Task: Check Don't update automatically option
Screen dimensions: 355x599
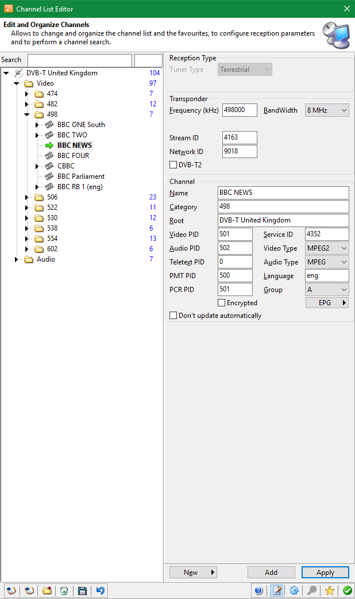Action: tap(173, 316)
